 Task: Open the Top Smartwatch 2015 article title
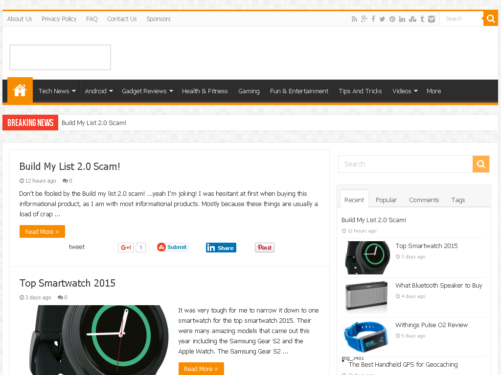click(x=68, y=283)
